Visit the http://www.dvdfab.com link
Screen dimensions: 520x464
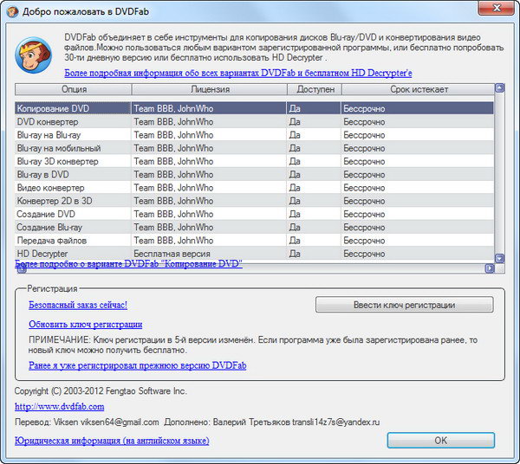tap(59, 406)
